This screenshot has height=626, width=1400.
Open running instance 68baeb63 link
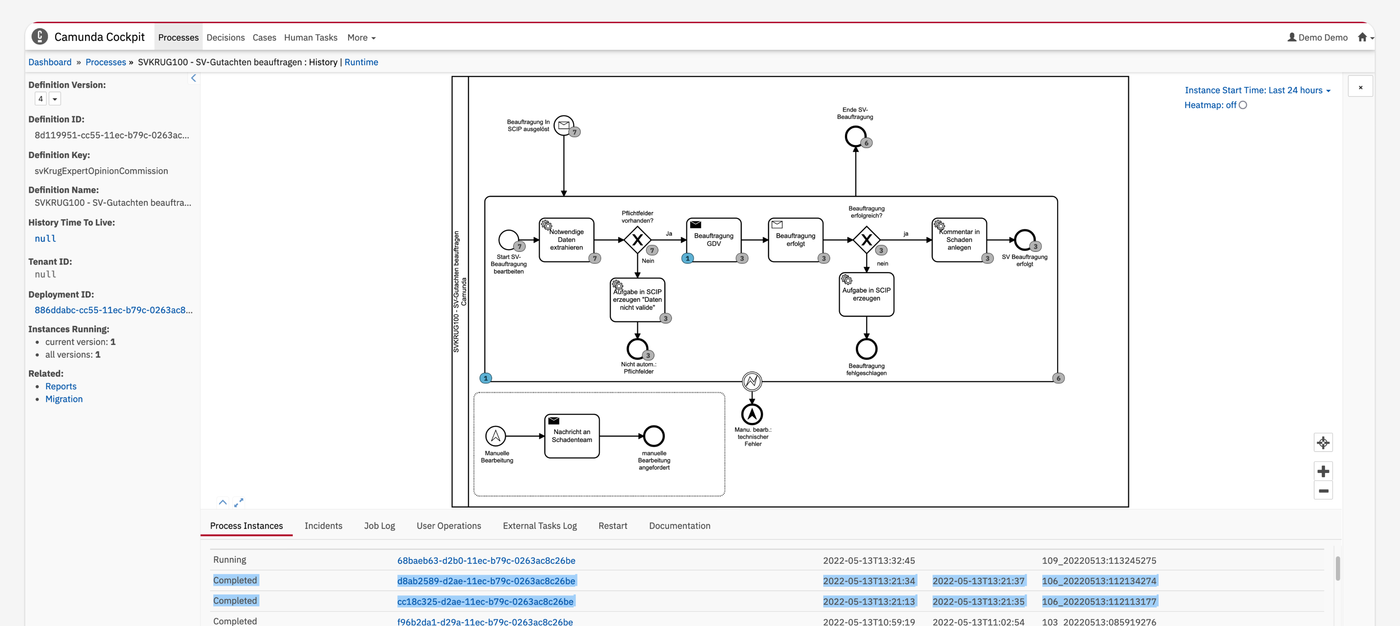486,560
